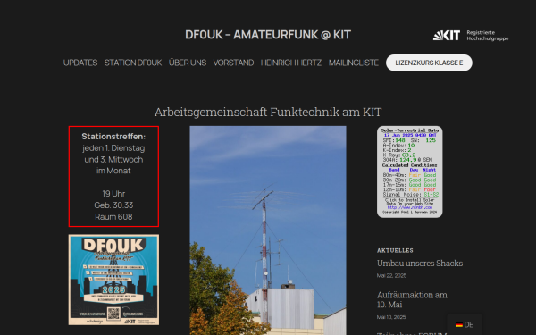Open the DE language switcher

click(x=465, y=324)
